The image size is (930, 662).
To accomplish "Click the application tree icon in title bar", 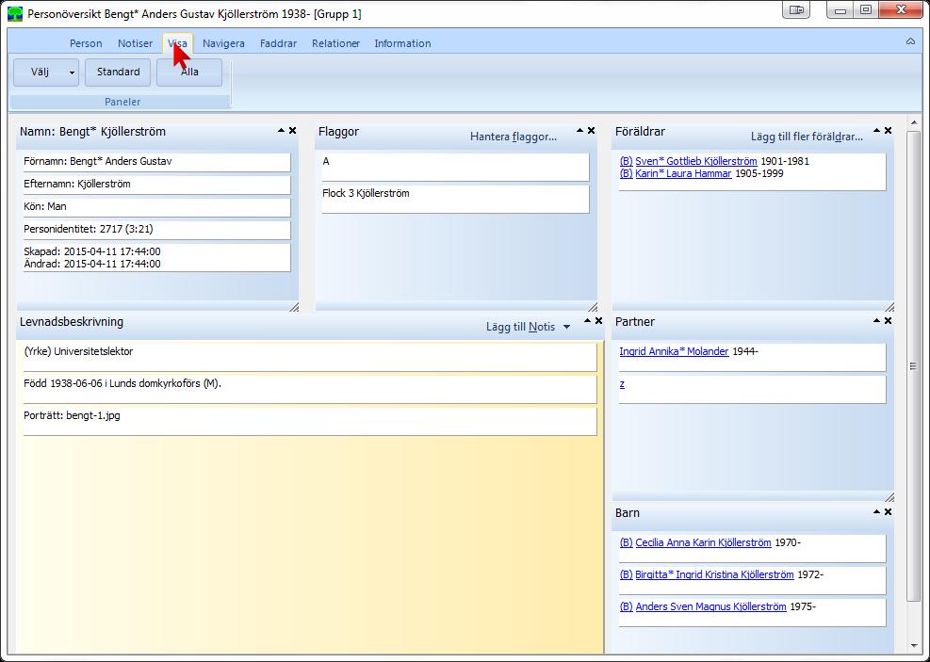I will [x=15, y=13].
